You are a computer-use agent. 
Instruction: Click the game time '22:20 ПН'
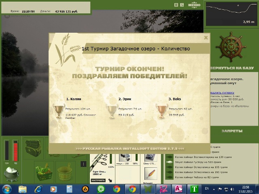28,11
